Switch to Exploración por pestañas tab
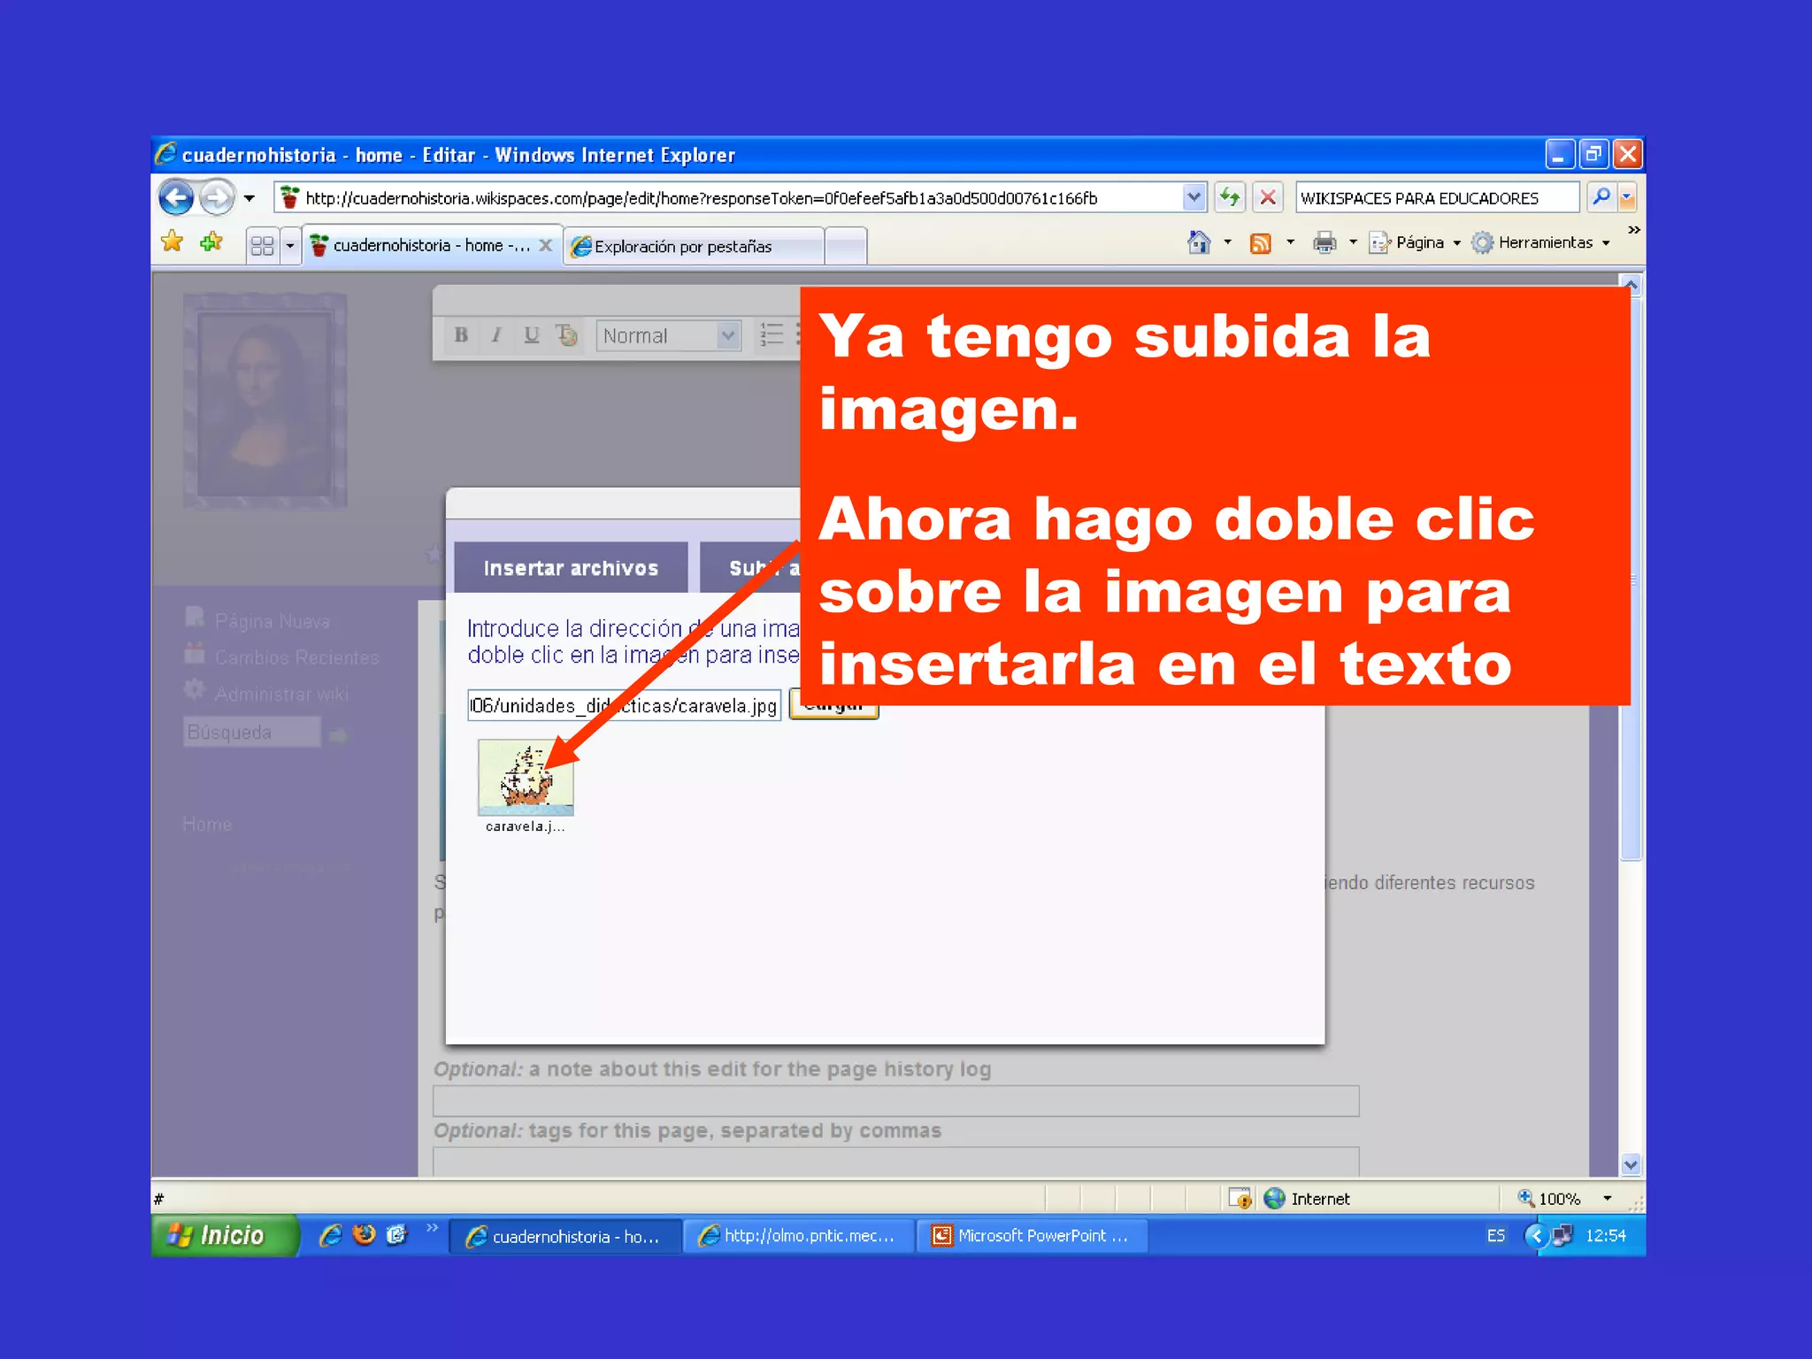This screenshot has height=1359, width=1812. pos(693,246)
